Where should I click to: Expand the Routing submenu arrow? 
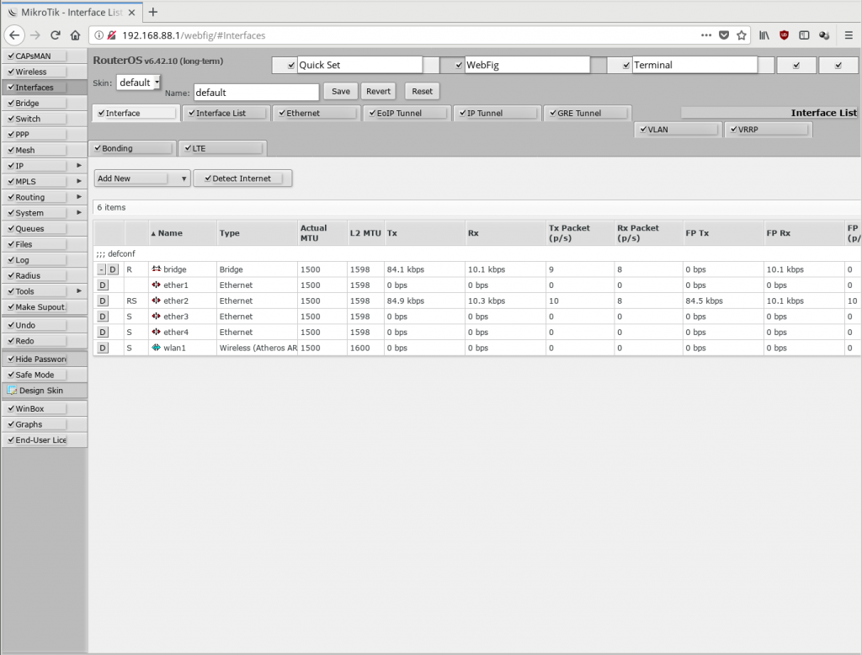(x=79, y=197)
